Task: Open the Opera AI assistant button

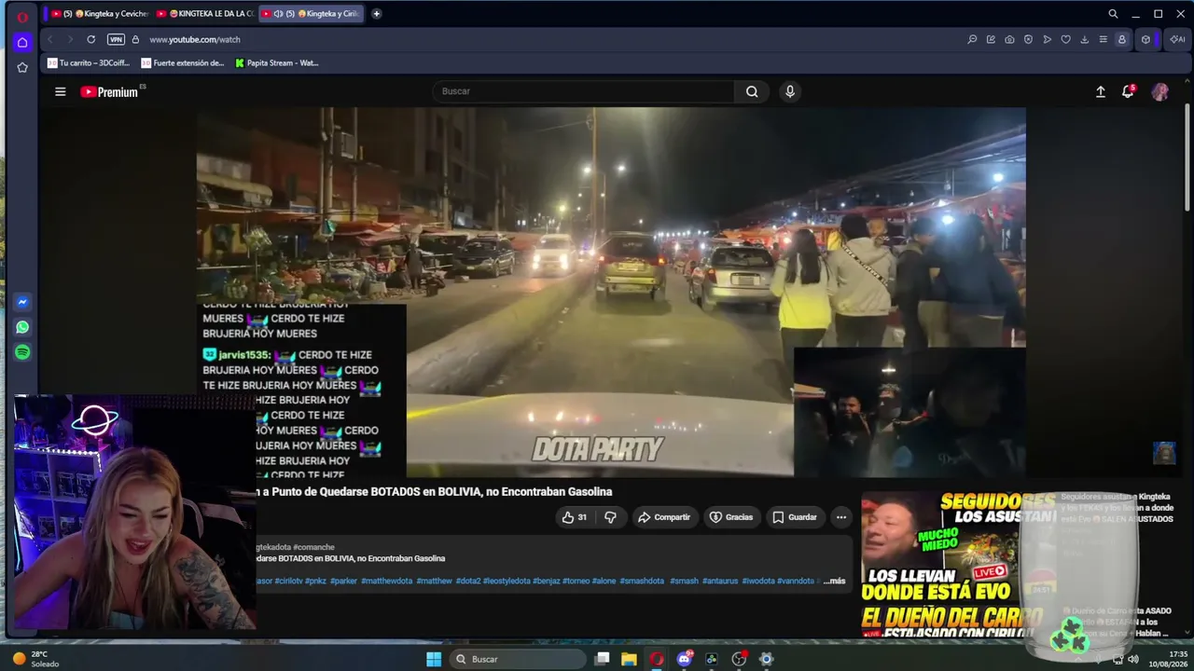Action: pyautogui.click(x=1176, y=39)
